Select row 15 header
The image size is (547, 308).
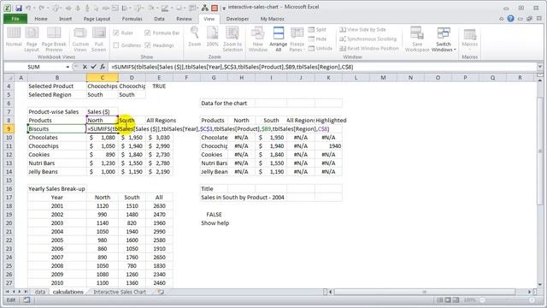point(9,181)
